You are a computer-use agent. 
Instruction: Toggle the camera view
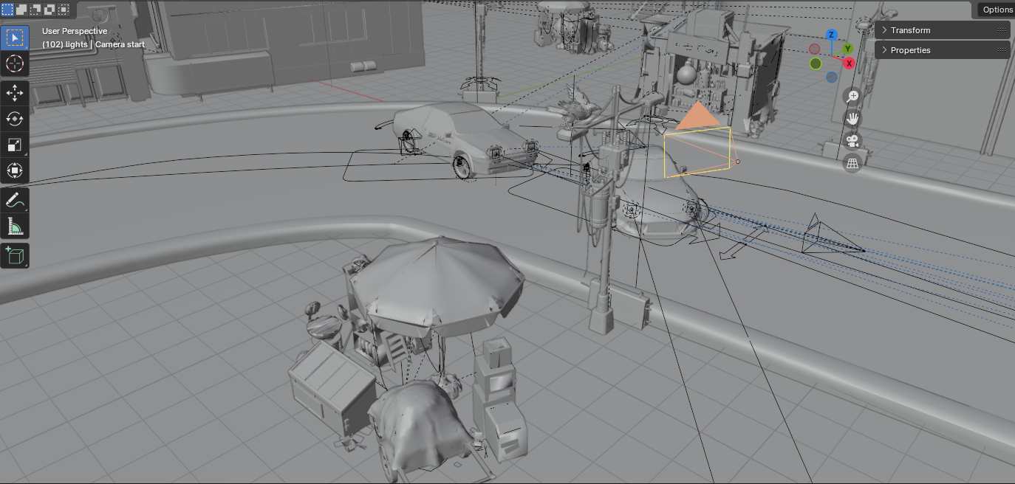click(853, 141)
